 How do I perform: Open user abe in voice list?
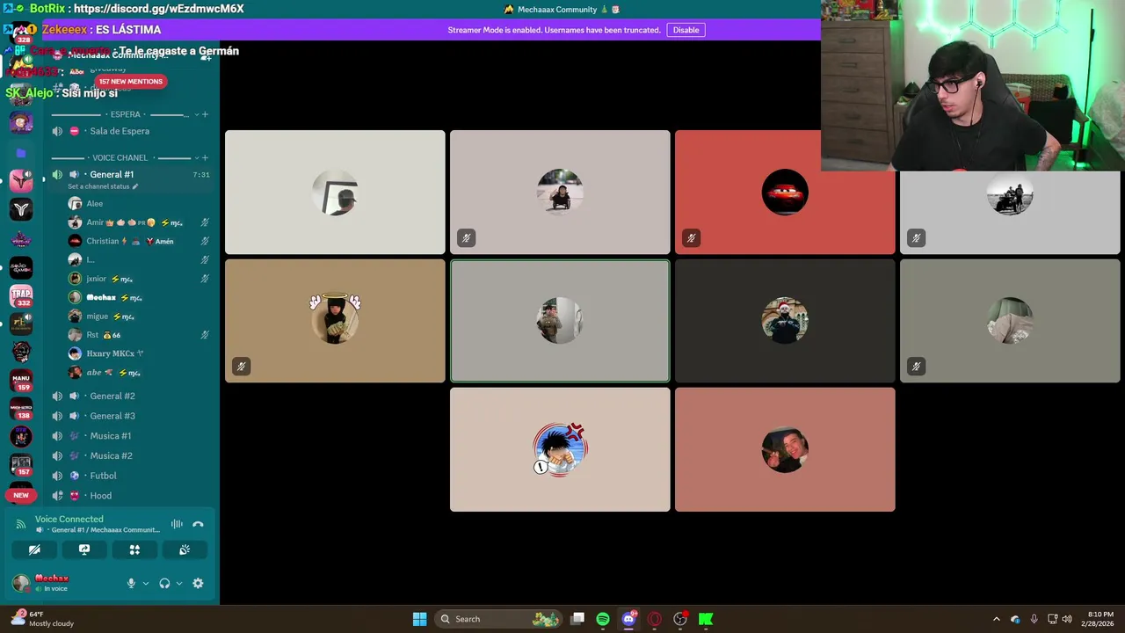click(139, 373)
